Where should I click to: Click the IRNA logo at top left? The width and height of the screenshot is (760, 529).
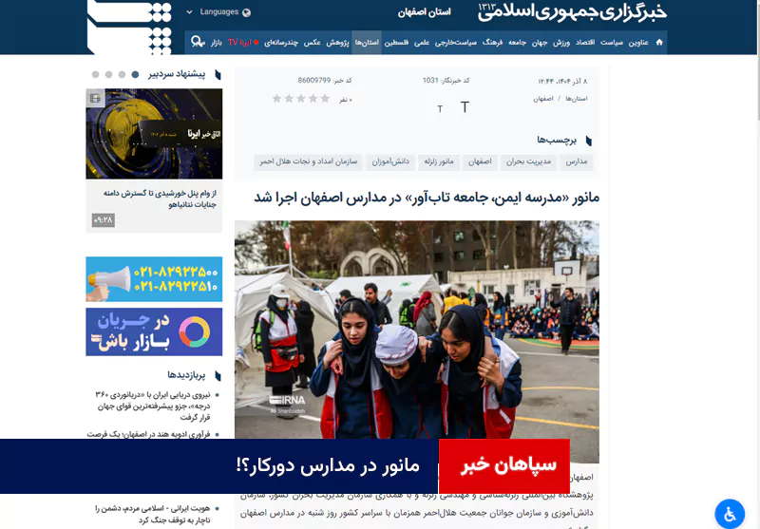130,27
